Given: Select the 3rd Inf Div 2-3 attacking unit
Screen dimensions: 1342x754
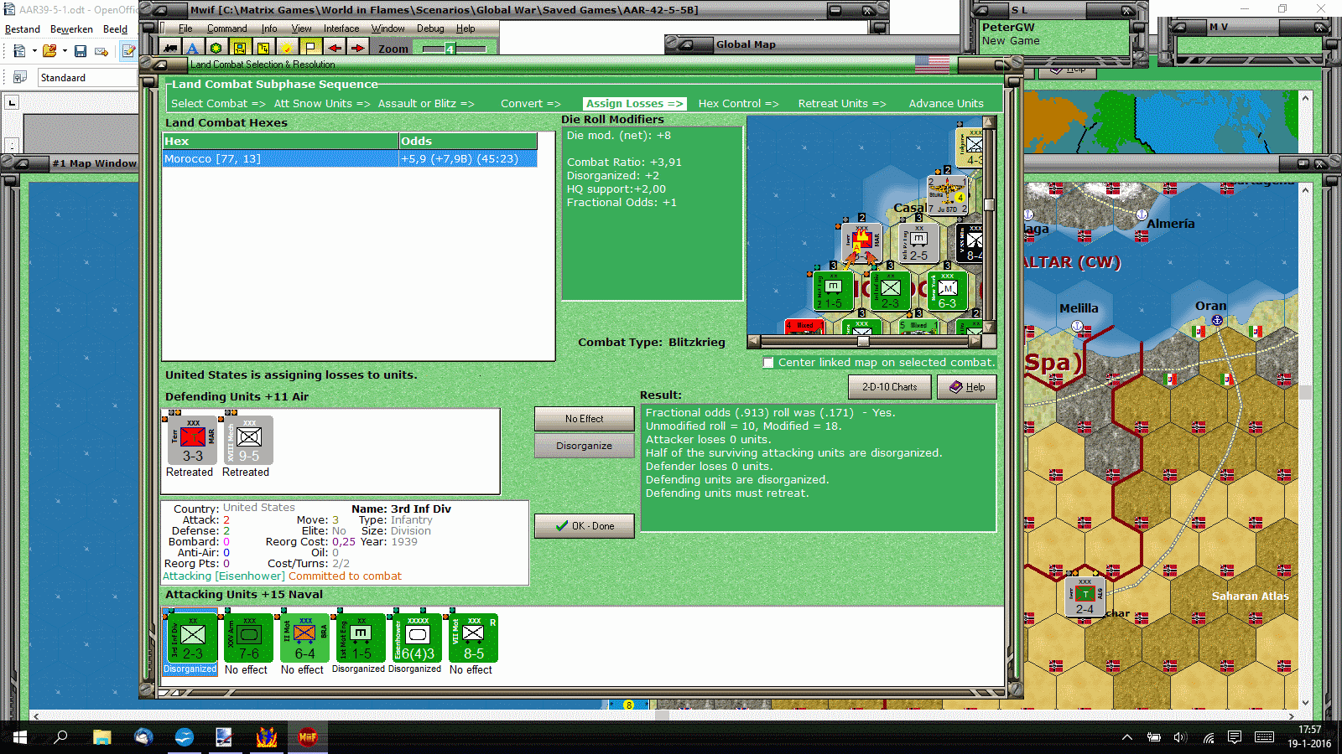Looking at the screenshot, I should pyautogui.click(x=192, y=638).
